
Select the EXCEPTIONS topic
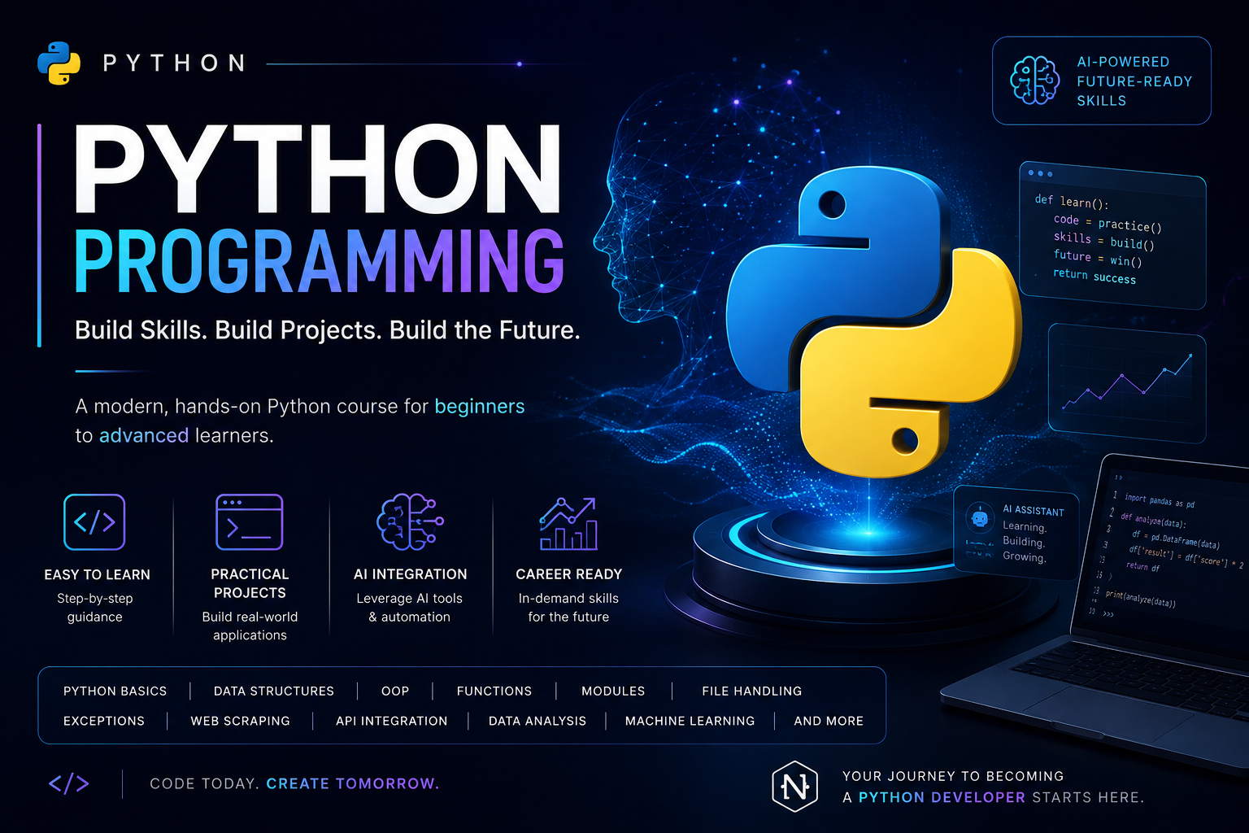click(x=104, y=722)
